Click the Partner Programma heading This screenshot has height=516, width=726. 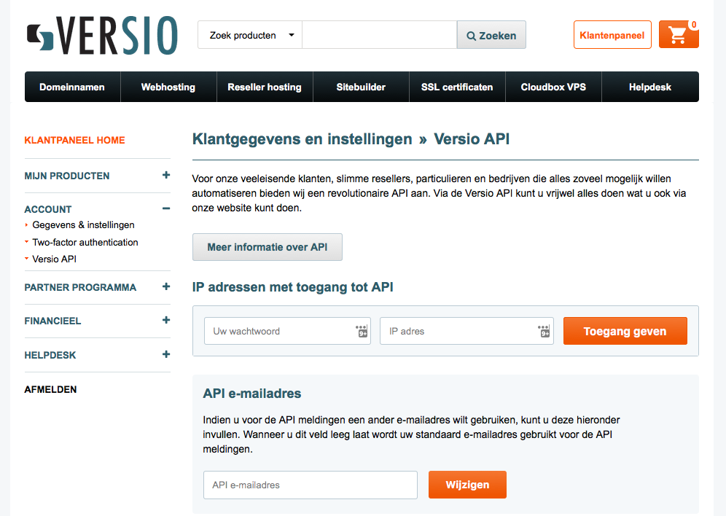[81, 287]
